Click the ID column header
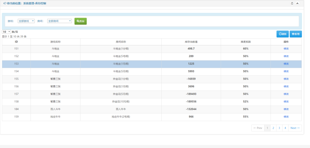 16,42
